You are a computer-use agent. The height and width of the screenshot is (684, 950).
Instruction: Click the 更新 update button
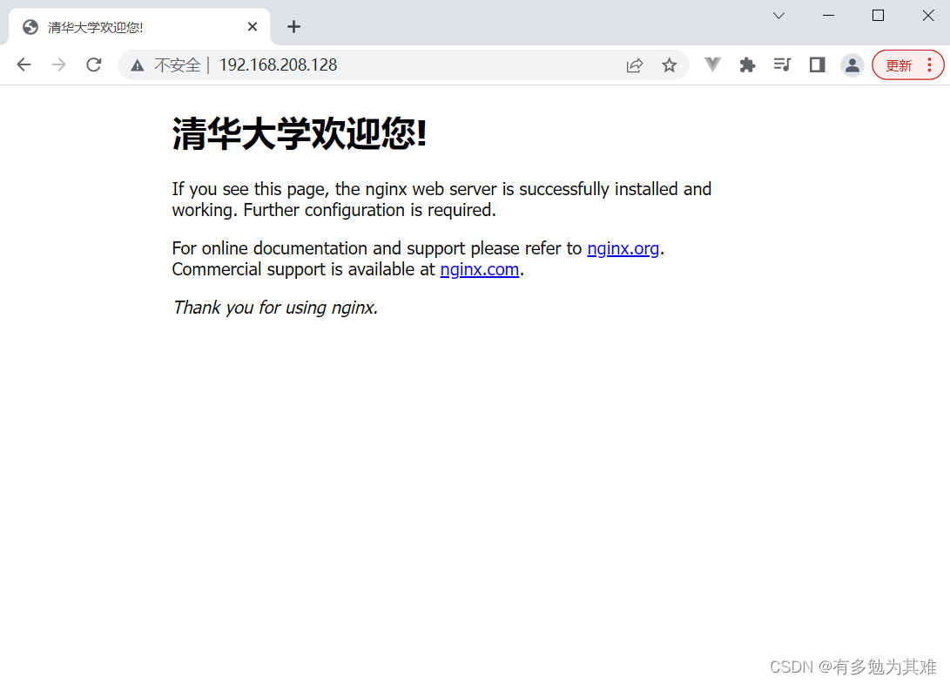899,64
